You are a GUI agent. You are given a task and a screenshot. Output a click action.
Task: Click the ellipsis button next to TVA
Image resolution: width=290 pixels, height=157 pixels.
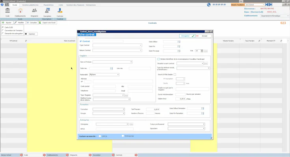[x=206, y=51]
